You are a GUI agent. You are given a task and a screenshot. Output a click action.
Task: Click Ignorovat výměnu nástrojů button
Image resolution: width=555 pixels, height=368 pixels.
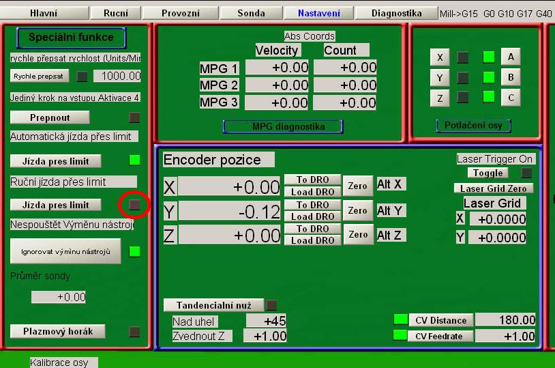(65, 251)
